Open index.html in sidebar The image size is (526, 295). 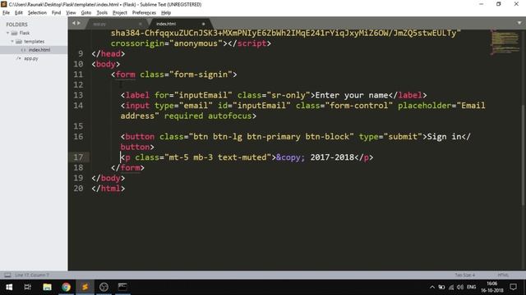click(x=39, y=50)
